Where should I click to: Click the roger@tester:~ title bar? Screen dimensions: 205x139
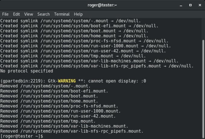[102, 5]
